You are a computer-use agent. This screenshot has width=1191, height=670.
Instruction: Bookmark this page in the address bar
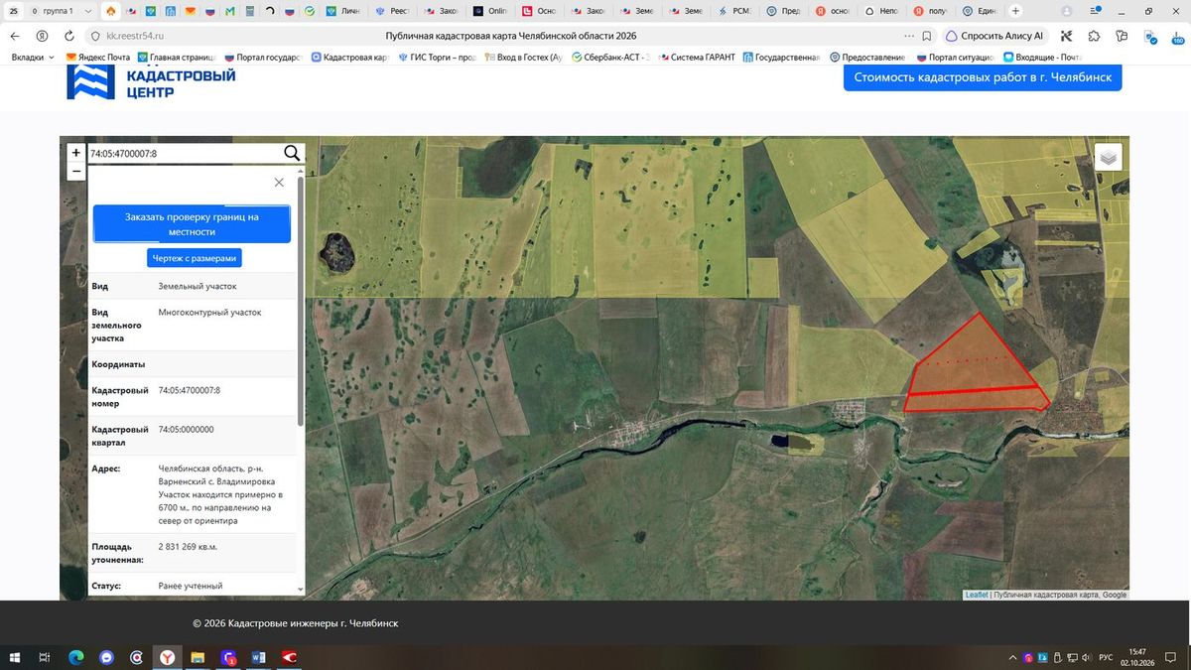point(926,36)
